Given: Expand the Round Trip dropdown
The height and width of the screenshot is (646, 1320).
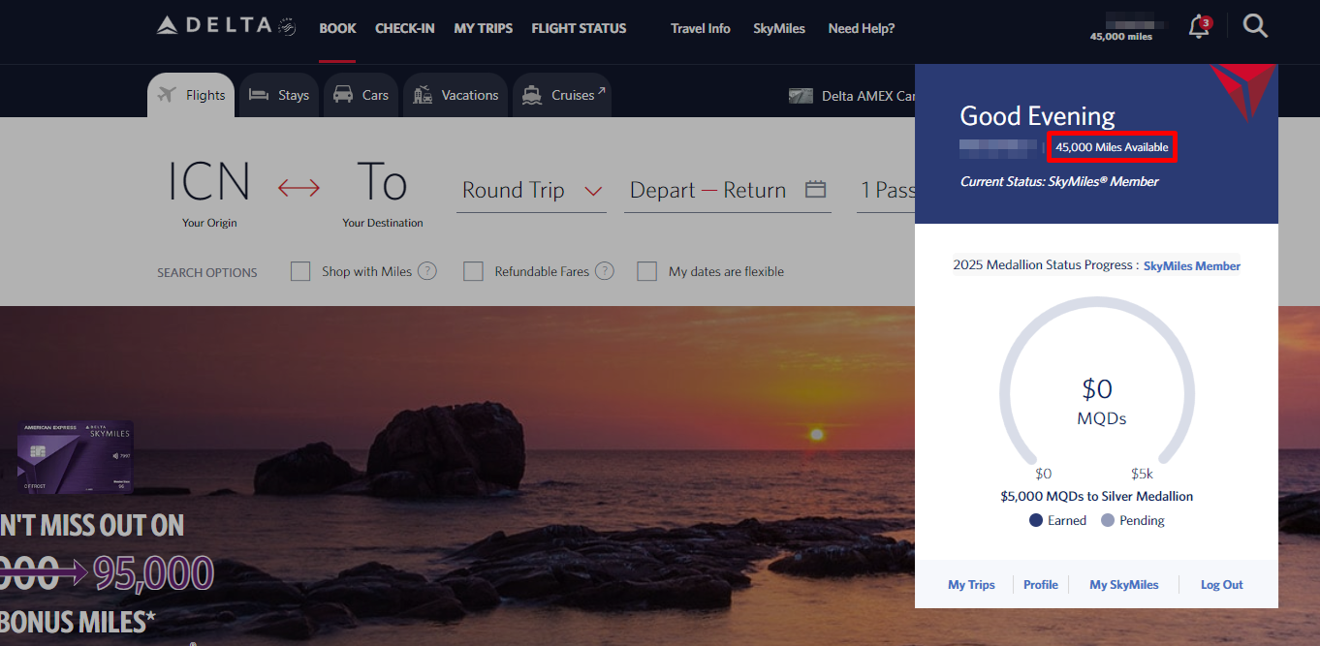Looking at the screenshot, I should tap(532, 190).
